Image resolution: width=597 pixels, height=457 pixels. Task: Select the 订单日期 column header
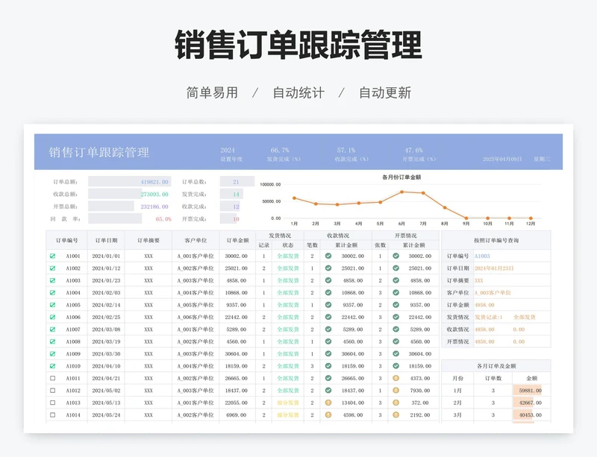click(x=106, y=240)
